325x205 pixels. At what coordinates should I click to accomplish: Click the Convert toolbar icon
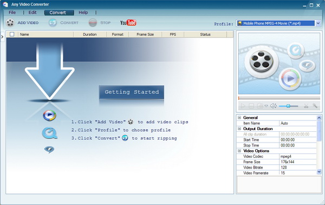(53, 23)
